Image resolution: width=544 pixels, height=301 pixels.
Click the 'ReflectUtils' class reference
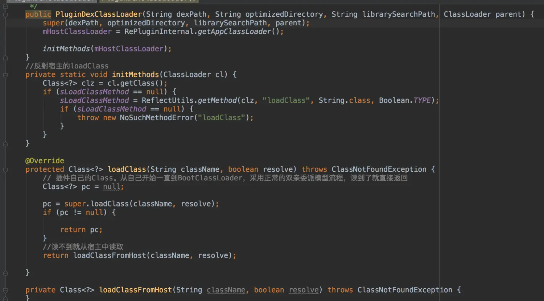tap(167, 100)
